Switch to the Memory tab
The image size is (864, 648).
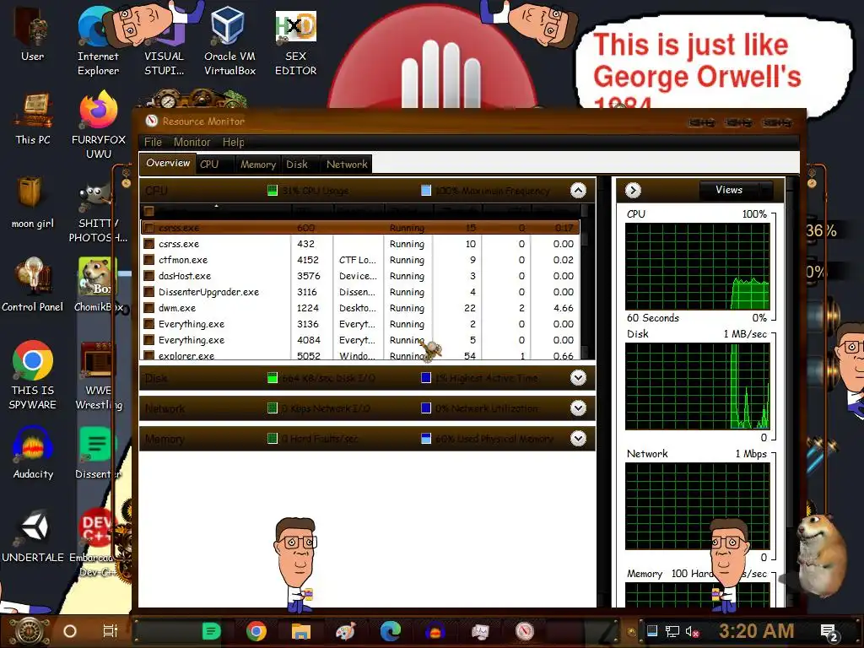point(258,165)
